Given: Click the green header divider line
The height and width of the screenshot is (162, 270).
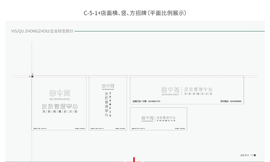Looking at the screenshot, I should point(169,31).
